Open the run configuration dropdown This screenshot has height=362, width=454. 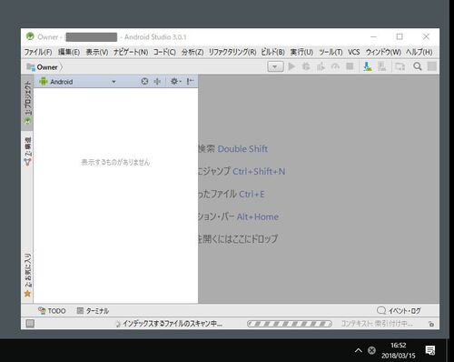coord(275,66)
